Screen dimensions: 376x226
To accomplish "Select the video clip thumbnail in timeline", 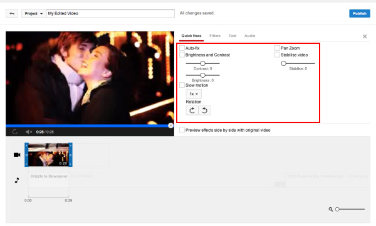I will point(48,154).
